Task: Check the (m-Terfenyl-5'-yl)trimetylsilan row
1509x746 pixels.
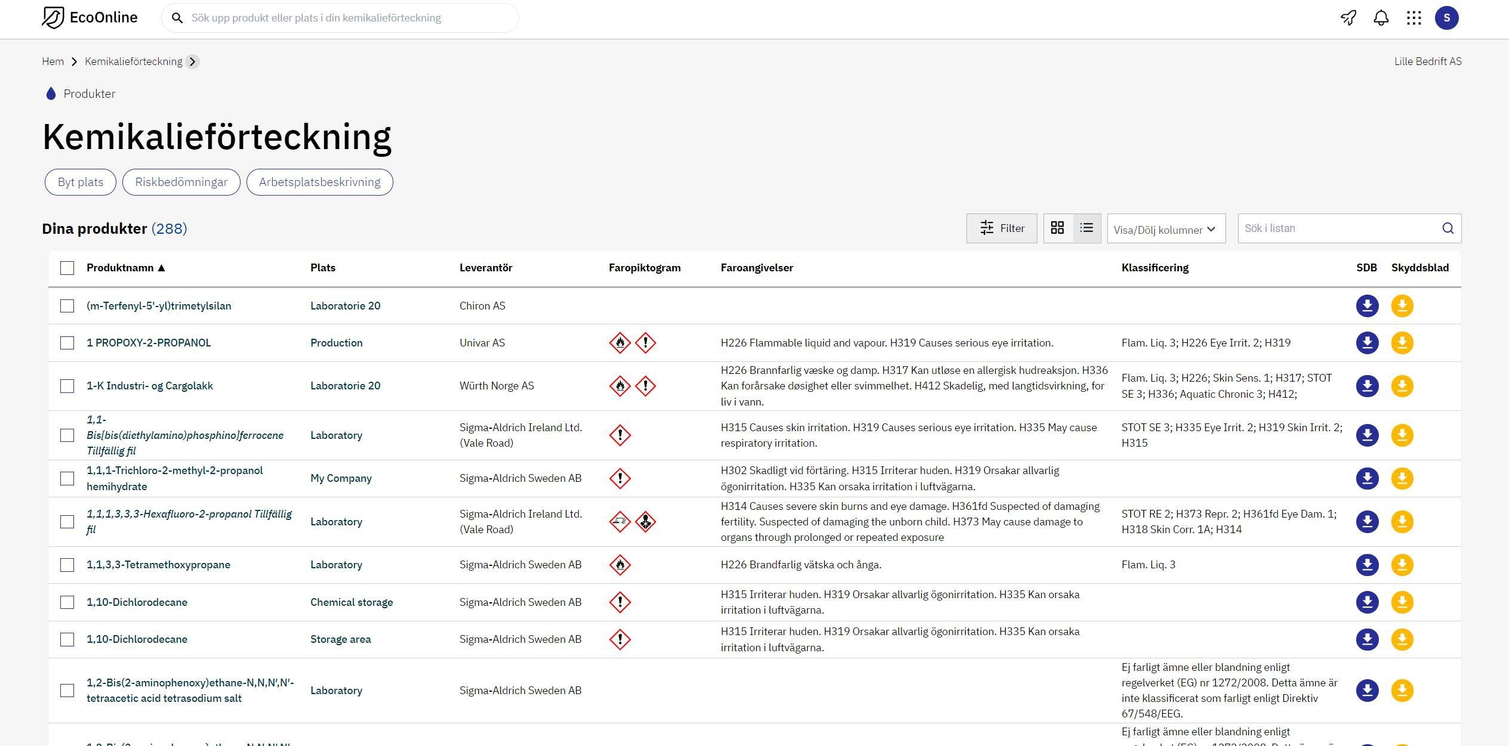Action: (67, 306)
